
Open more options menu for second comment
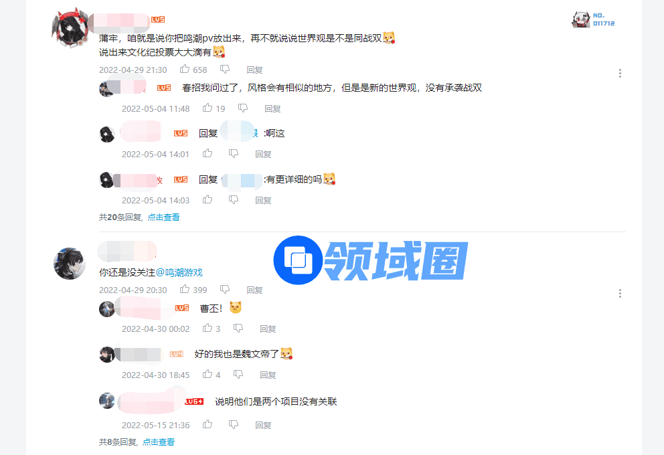[x=620, y=293]
